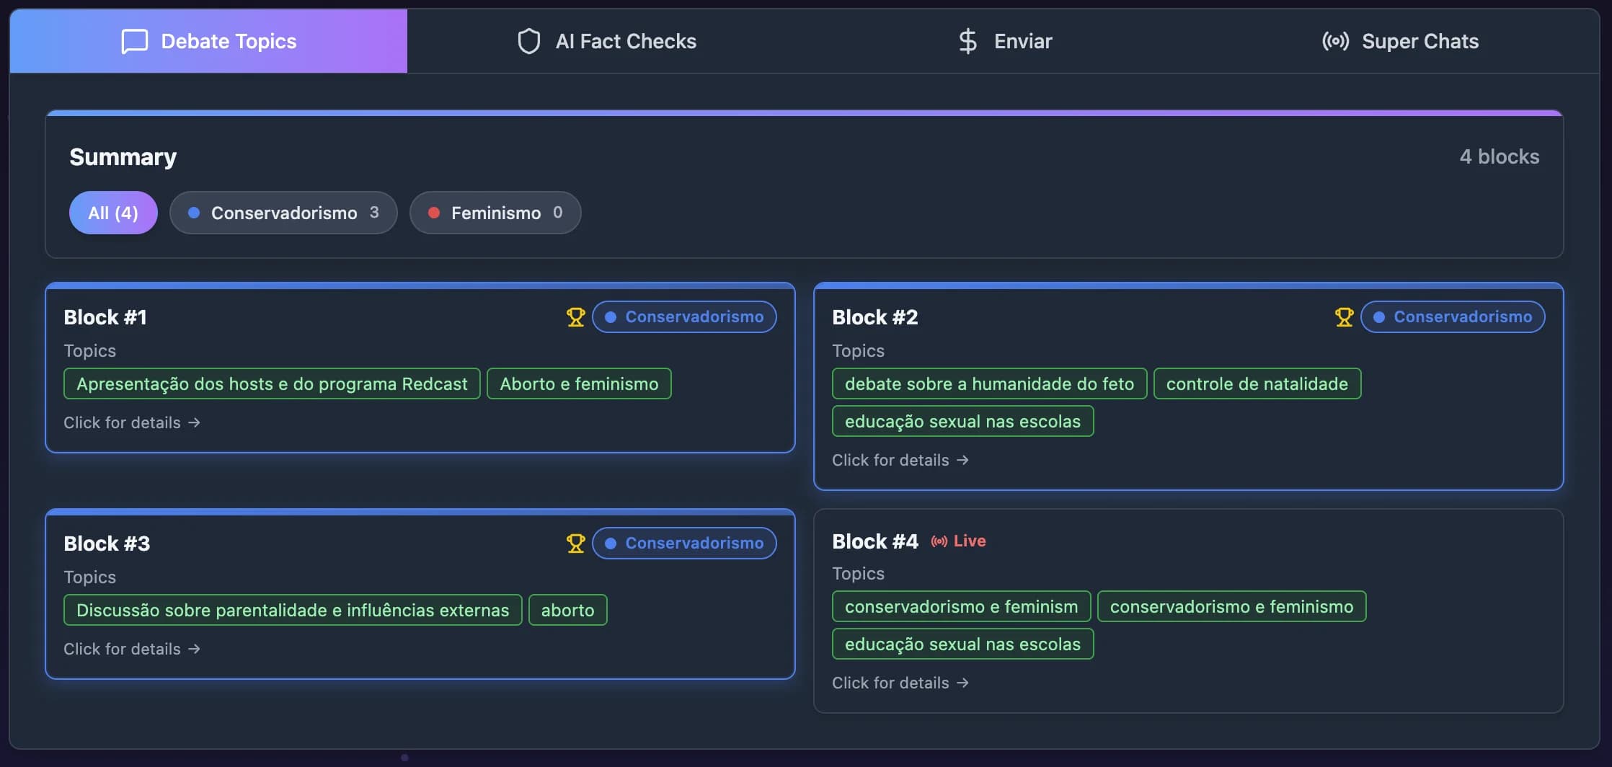Toggle the Conservadorismo summary filter
The height and width of the screenshot is (767, 1612).
[283, 212]
